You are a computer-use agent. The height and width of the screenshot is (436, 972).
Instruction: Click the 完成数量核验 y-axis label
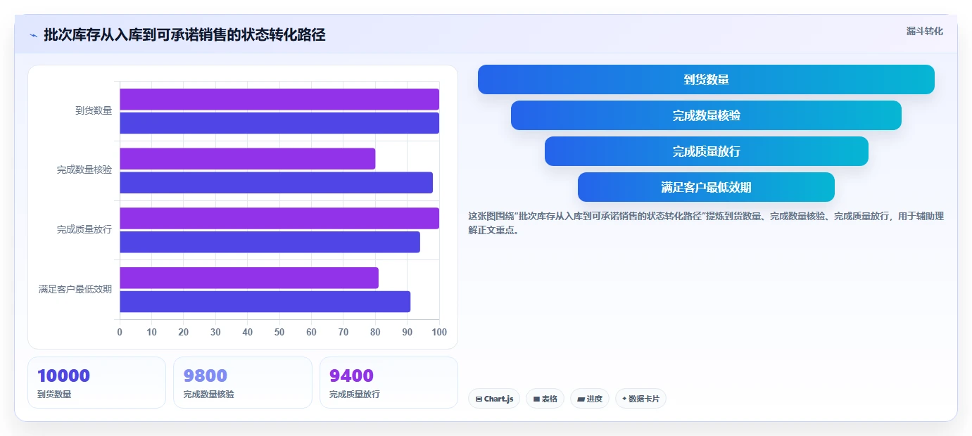tap(84, 170)
